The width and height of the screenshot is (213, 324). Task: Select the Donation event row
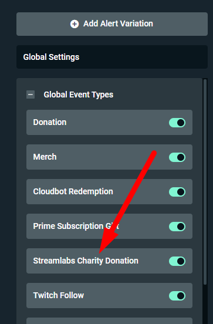(109, 123)
